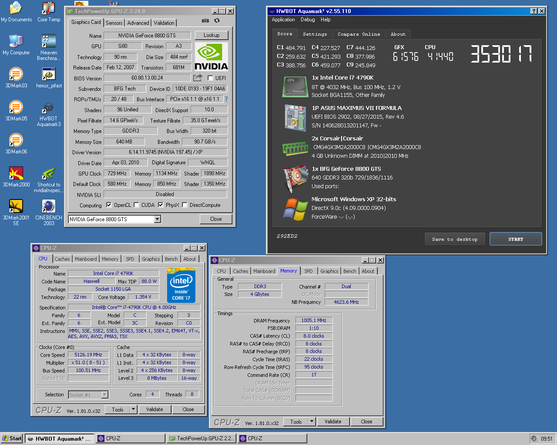Click RAM module icon in Aquamark

coord(295,148)
